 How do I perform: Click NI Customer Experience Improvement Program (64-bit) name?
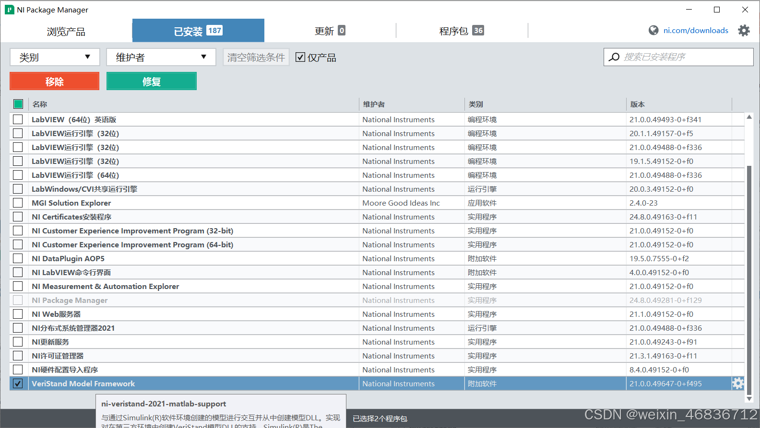pyautogui.click(x=132, y=244)
